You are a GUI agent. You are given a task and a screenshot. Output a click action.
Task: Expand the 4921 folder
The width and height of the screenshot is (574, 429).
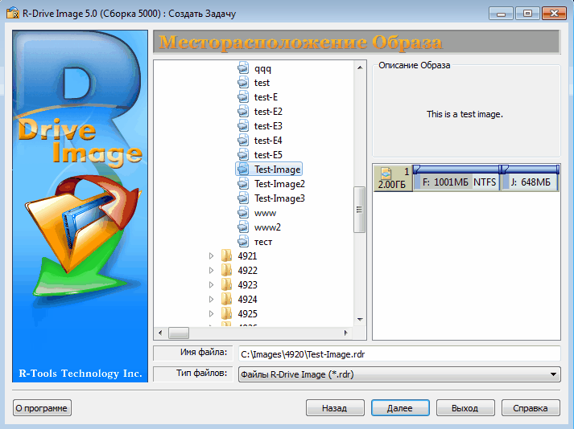point(211,255)
